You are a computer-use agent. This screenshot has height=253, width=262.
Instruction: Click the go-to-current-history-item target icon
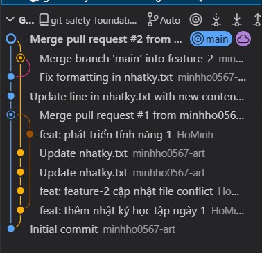tap(195, 19)
